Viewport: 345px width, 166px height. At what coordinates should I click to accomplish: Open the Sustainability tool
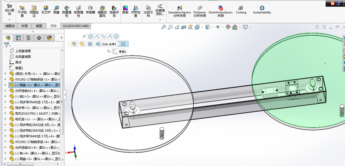[262, 10]
